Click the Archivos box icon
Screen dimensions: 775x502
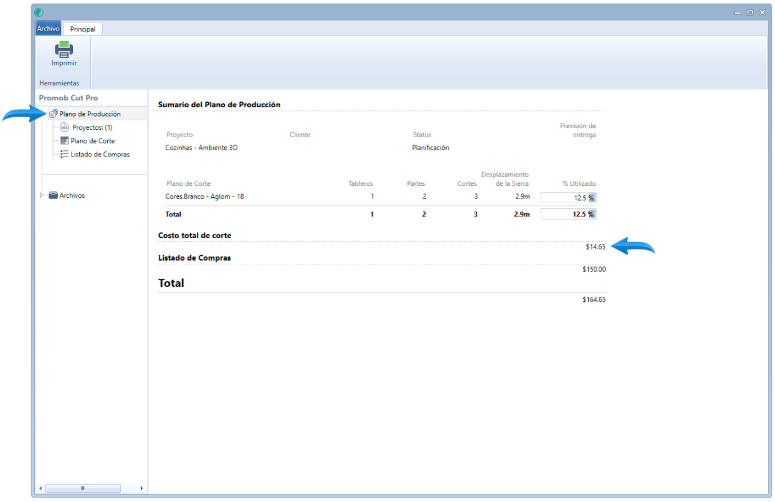(53, 195)
